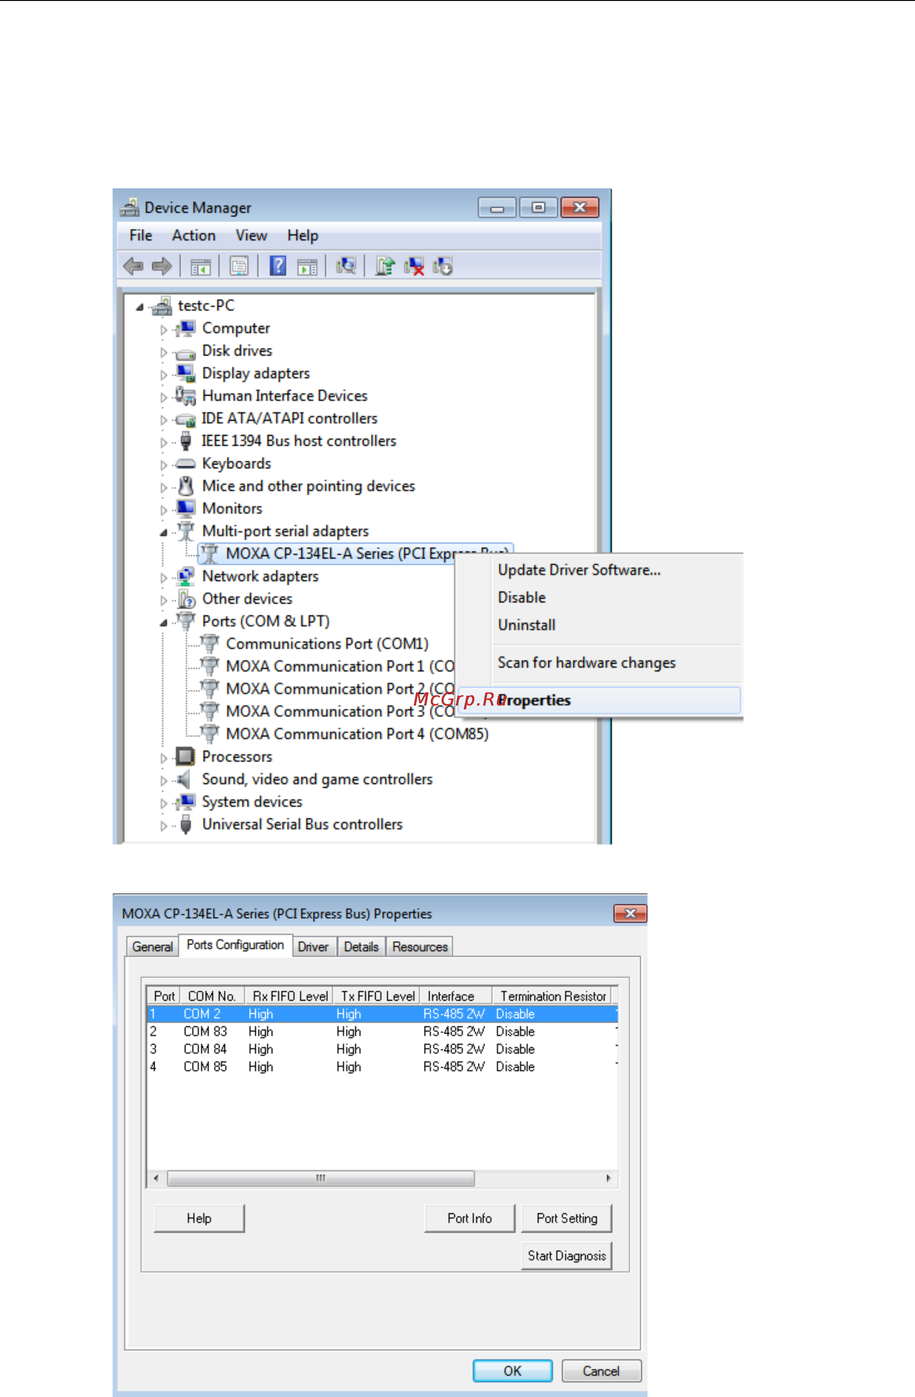
Task: Click the Universal Serial Bus controllers icon
Action: pos(185,825)
